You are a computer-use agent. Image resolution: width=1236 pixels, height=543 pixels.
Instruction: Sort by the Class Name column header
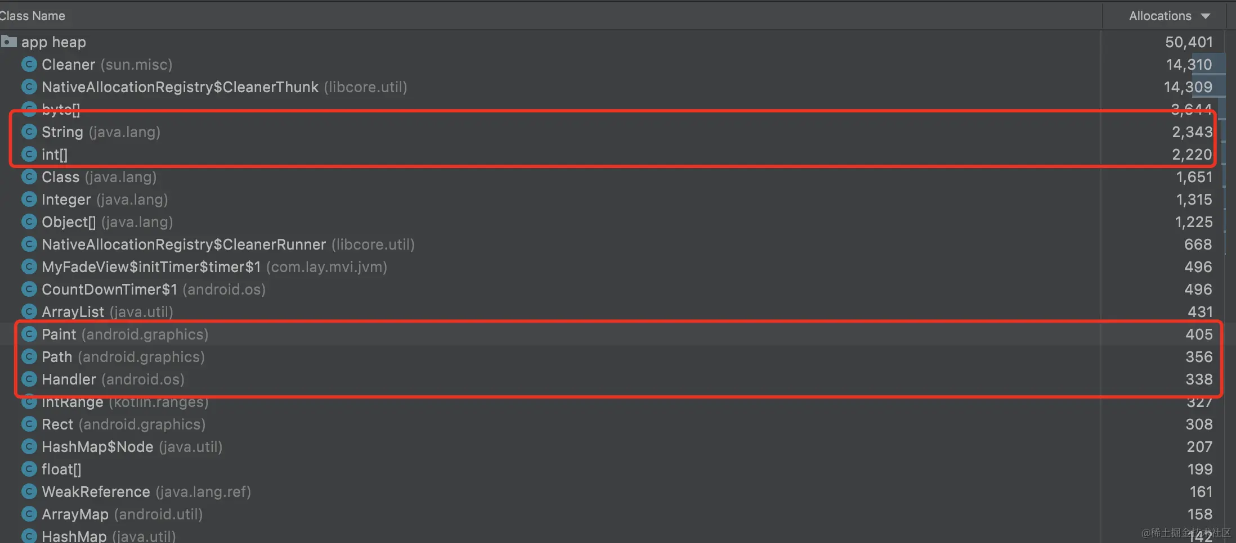point(33,16)
